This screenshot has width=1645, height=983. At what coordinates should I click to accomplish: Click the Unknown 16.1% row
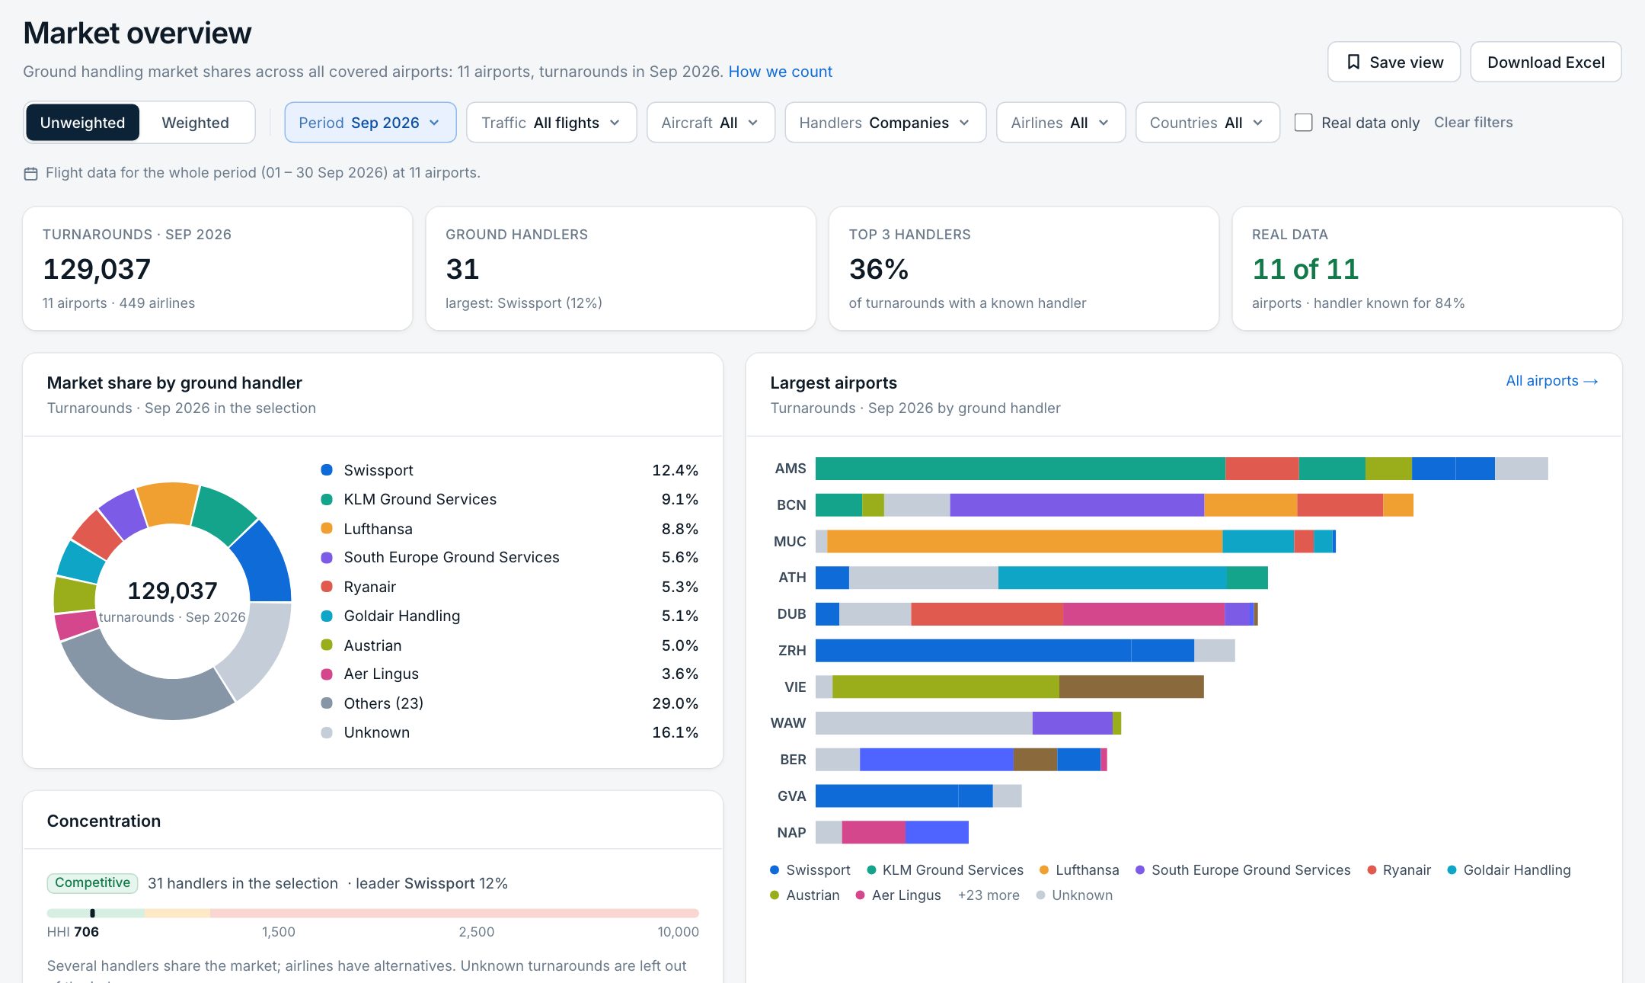pos(509,732)
